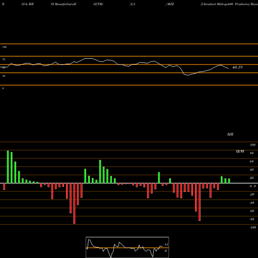The image size is (258, 258).
Task: Click the RSI axis label 30
Action: coord(4,76)
